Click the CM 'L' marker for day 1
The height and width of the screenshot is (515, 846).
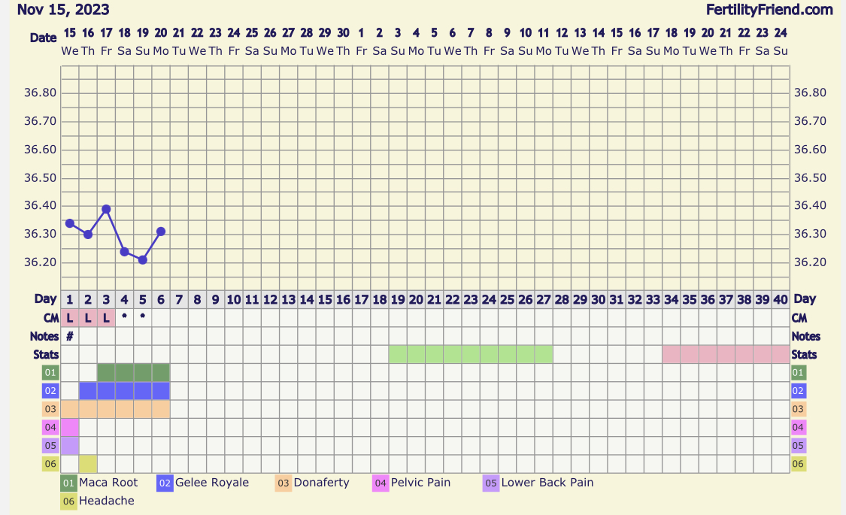point(69,318)
